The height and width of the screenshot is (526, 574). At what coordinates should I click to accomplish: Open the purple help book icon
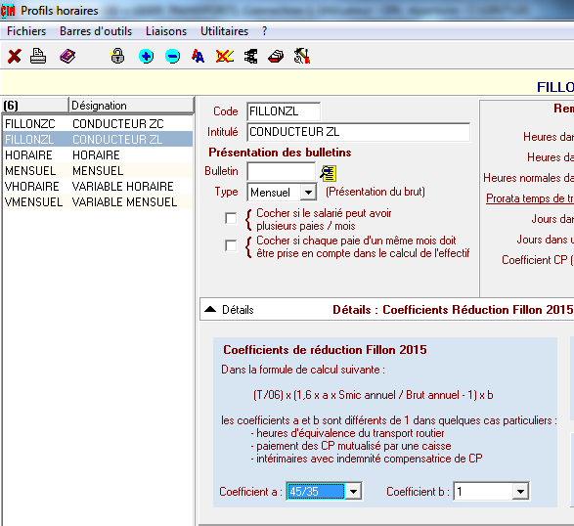pos(67,57)
